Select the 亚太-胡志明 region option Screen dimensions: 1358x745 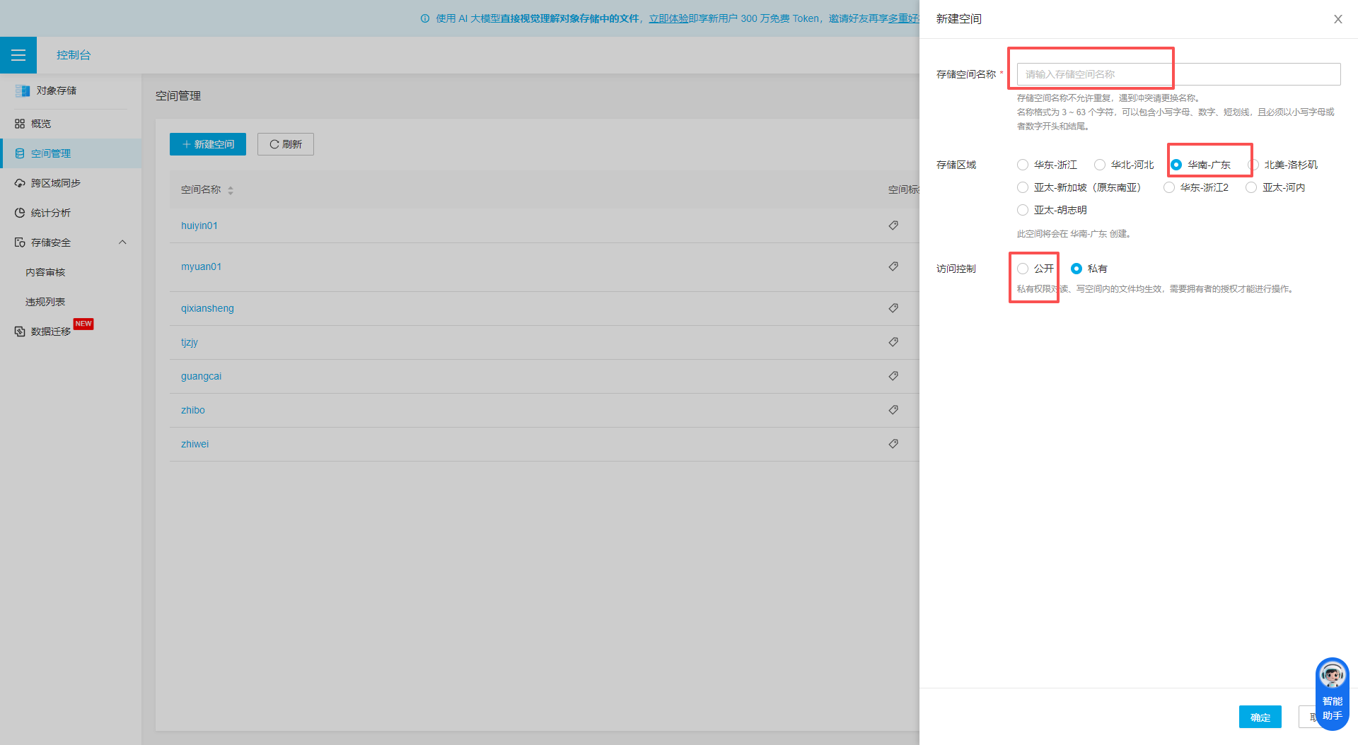1023,210
